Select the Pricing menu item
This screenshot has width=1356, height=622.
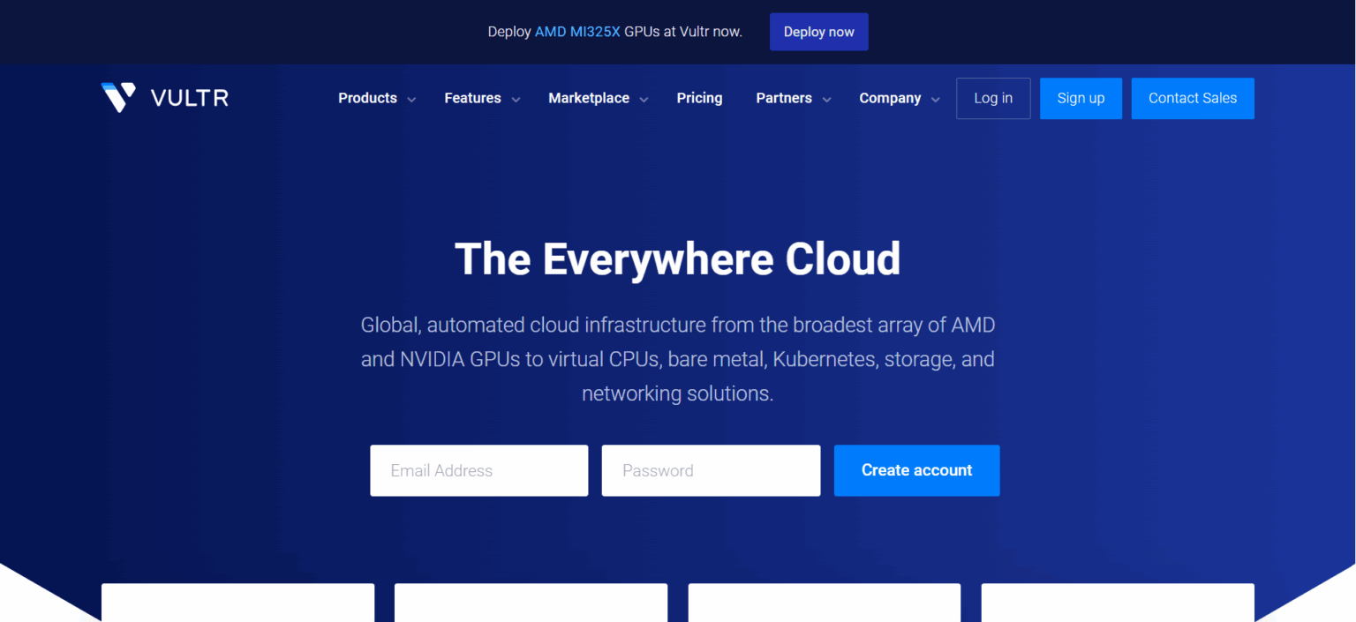point(699,98)
